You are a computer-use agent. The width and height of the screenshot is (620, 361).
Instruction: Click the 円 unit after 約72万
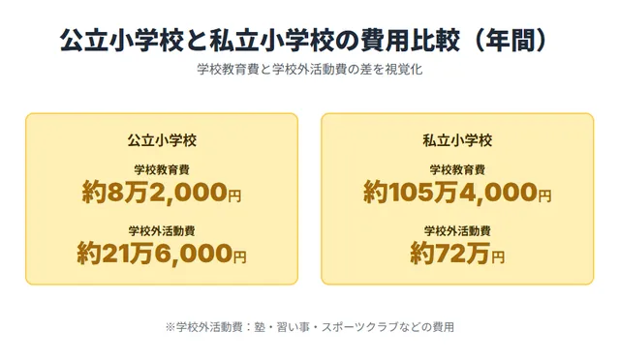click(x=498, y=257)
